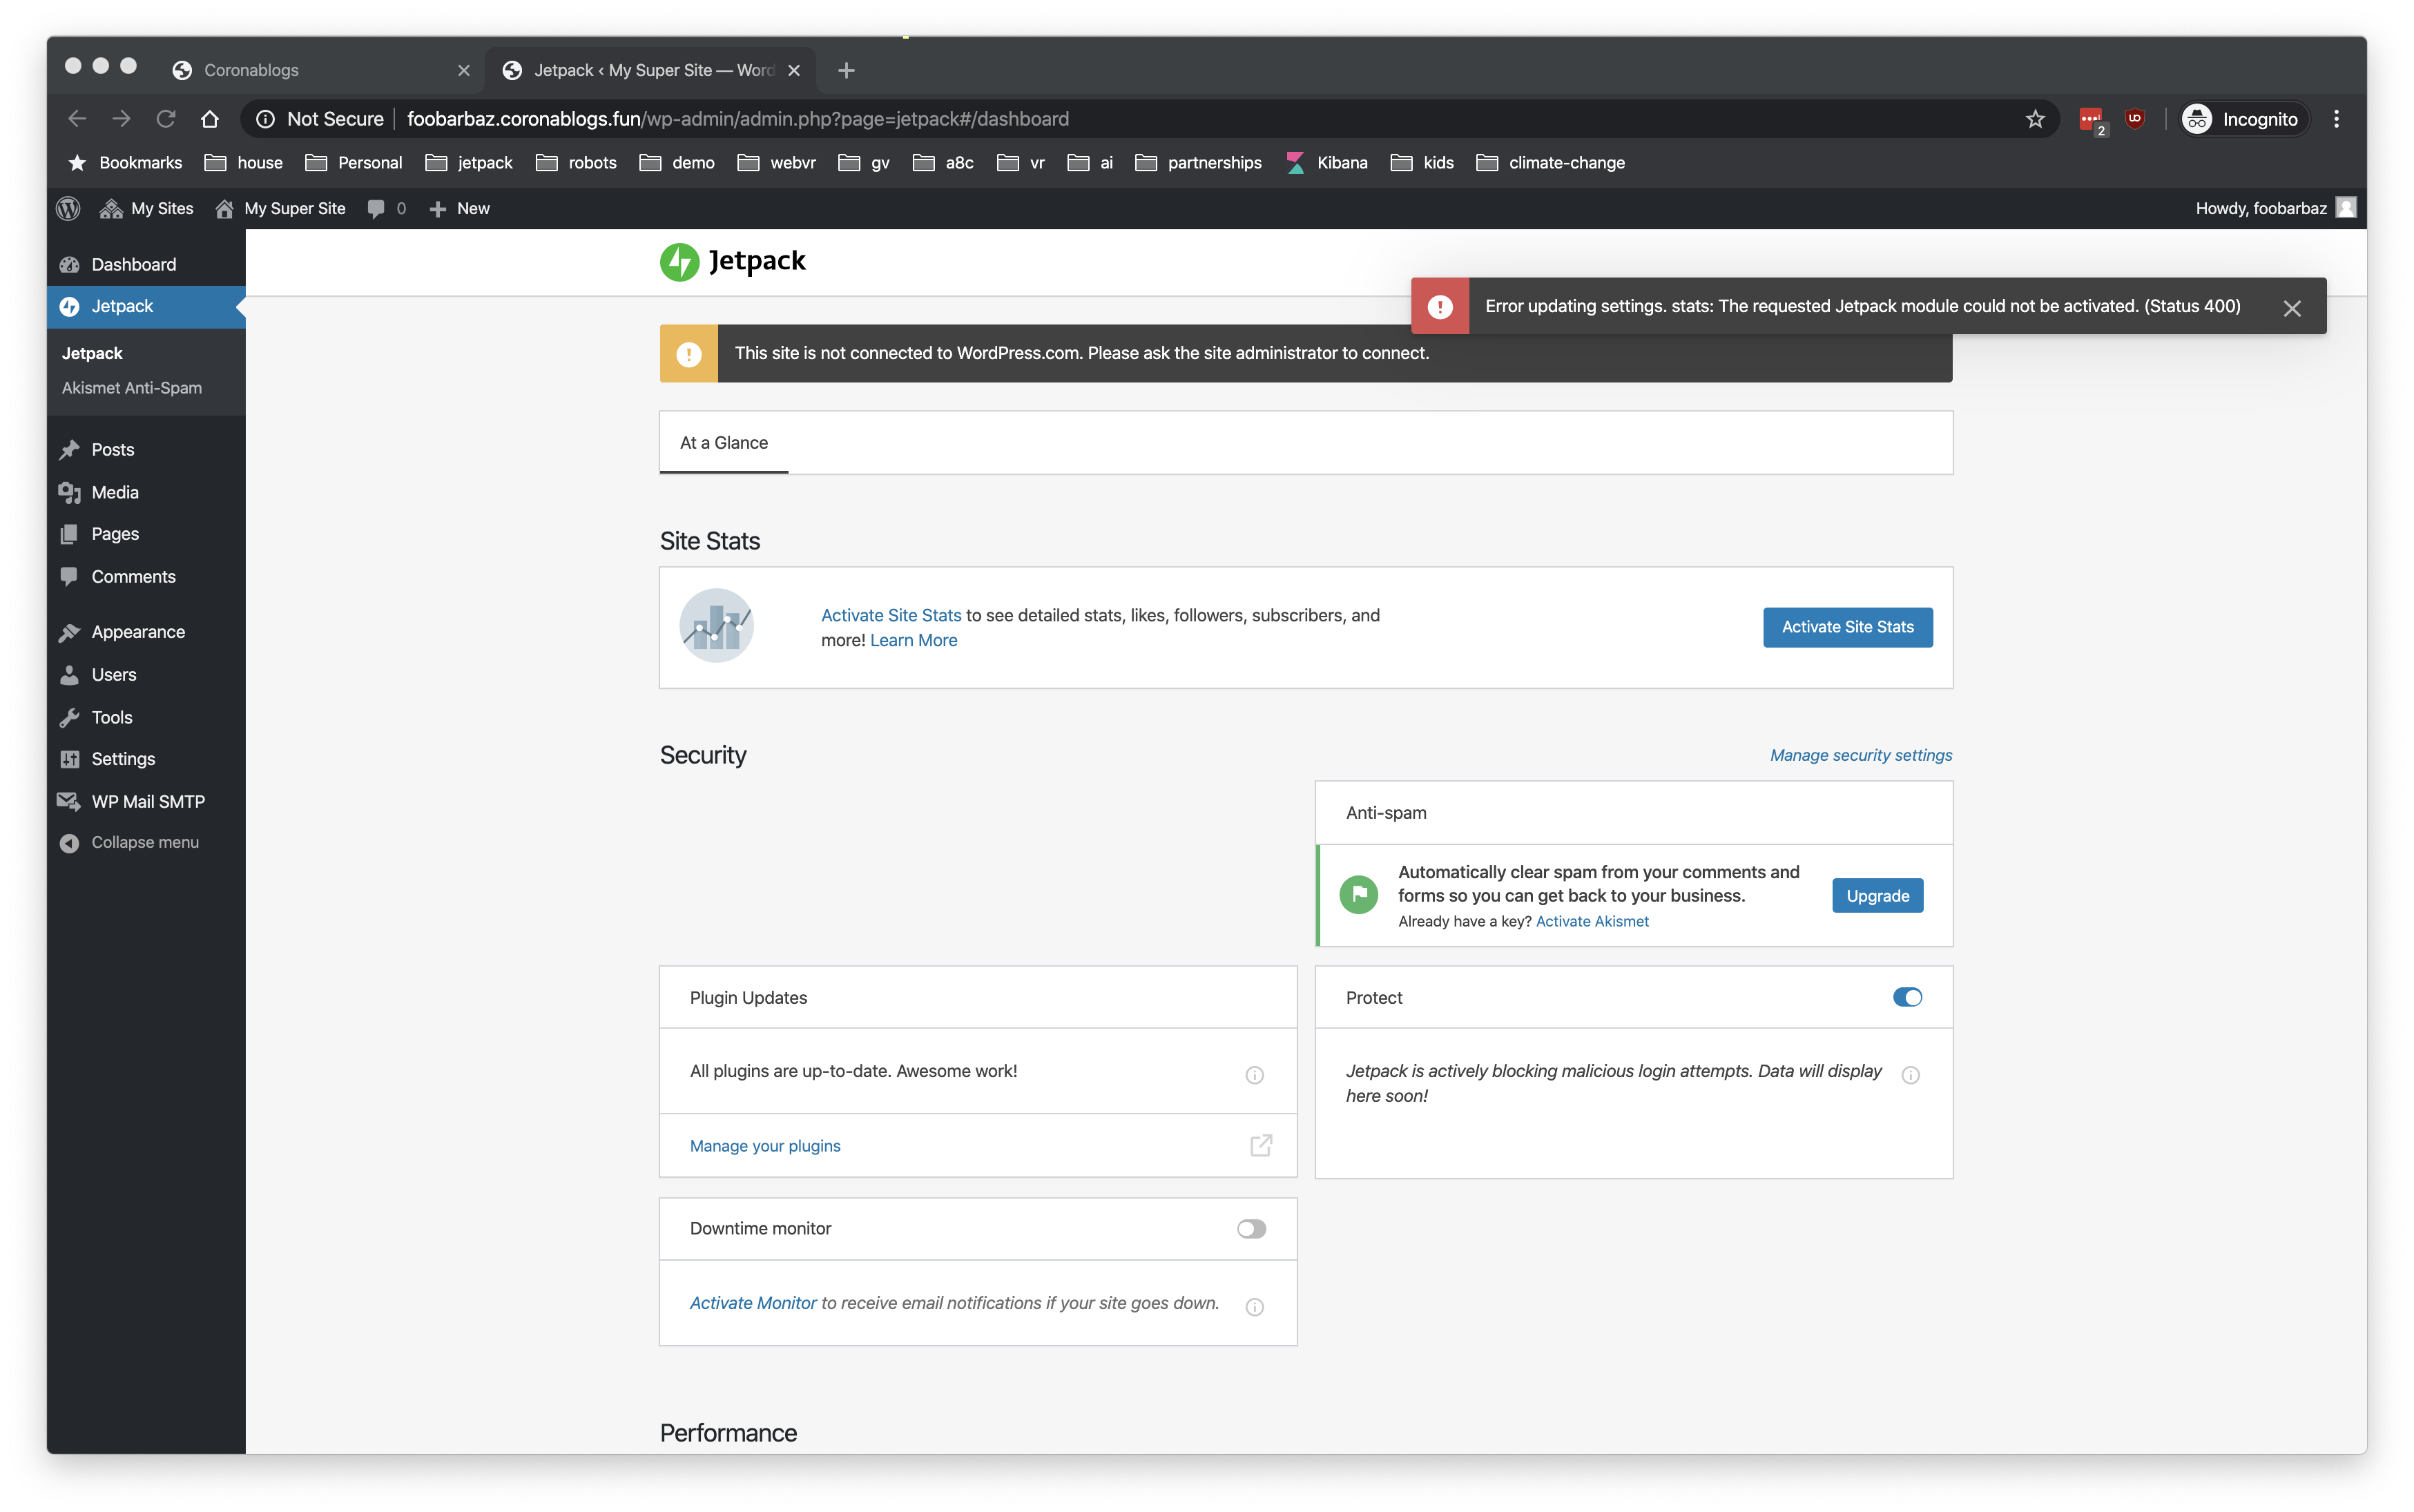The height and width of the screenshot is (1512, 2414).
Task: Click the uBlock shield extension icon
Action: coord(2136,119)
